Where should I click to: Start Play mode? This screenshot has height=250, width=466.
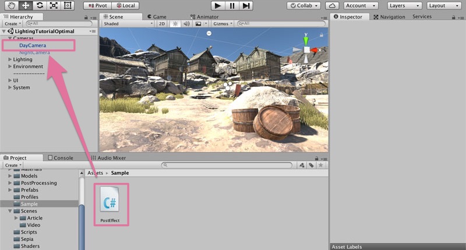coord(218,5)
